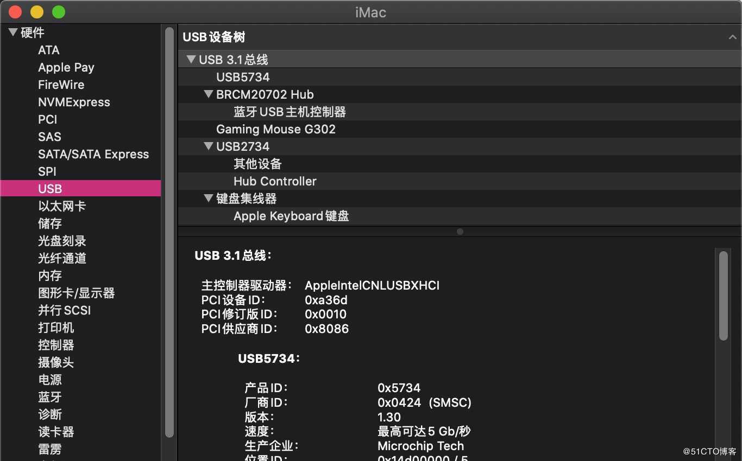Click the PCI供应商ID value 0x8086
Image resolution: width=742 pixels, height=461 pixels.
[326, 329]
